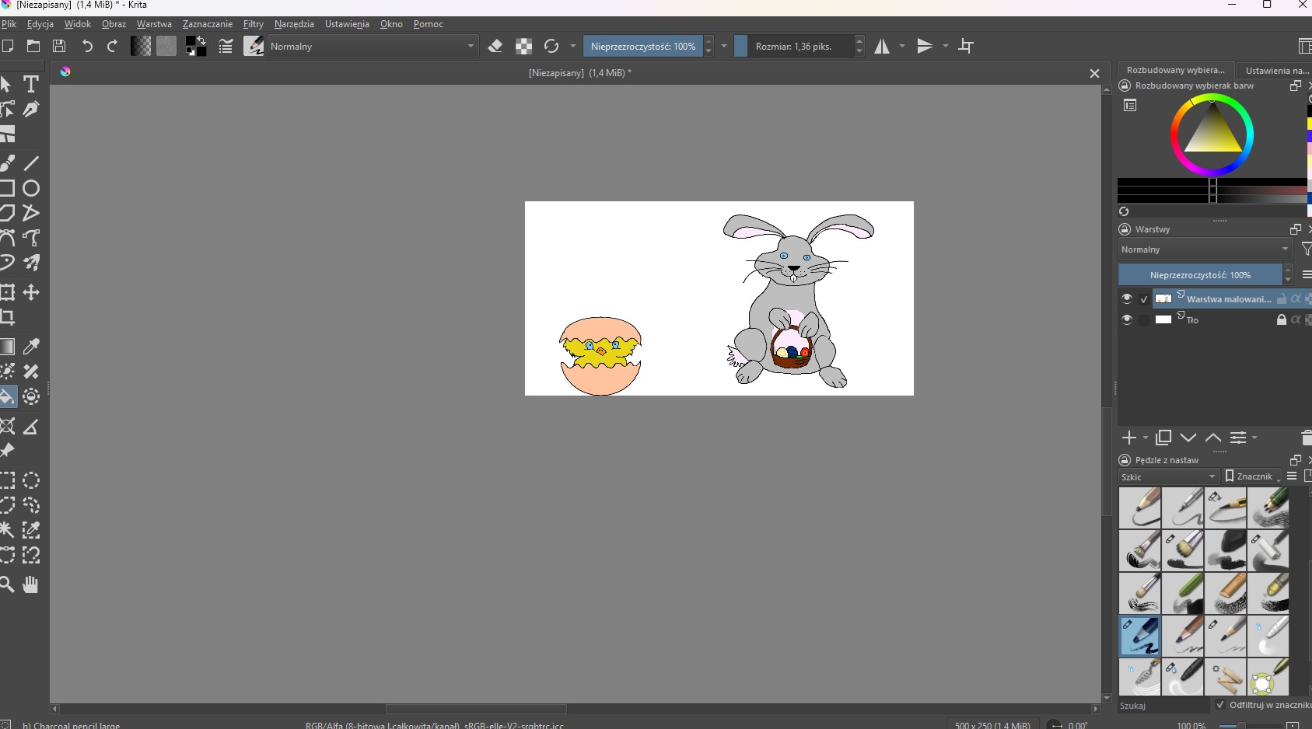Select the Ellipse shape tool

tap(31, 188)
